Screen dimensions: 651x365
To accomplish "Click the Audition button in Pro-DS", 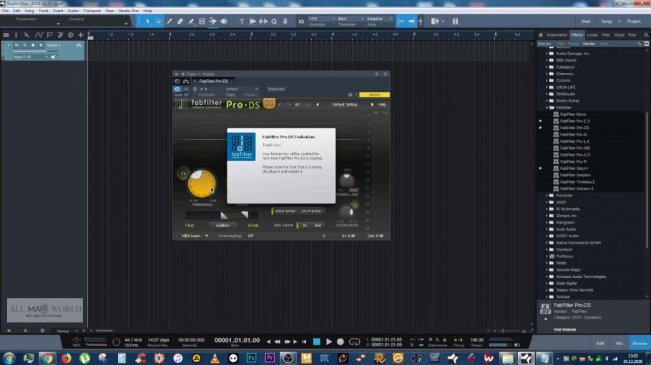I will [x=222, y=225].
